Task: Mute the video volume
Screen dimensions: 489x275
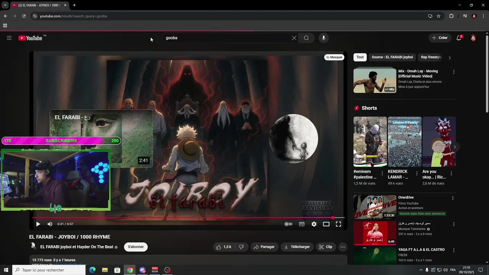Action: pos(50,224)
